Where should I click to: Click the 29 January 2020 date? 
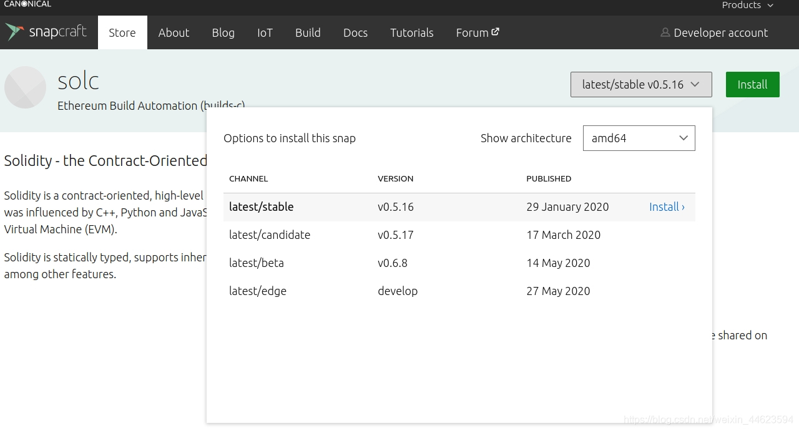pyautogui.click(x=567, y=207)
